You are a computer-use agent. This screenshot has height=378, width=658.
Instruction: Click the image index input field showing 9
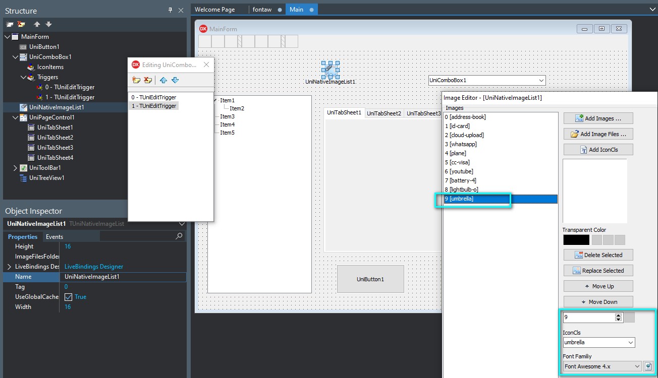click(589, 318)
